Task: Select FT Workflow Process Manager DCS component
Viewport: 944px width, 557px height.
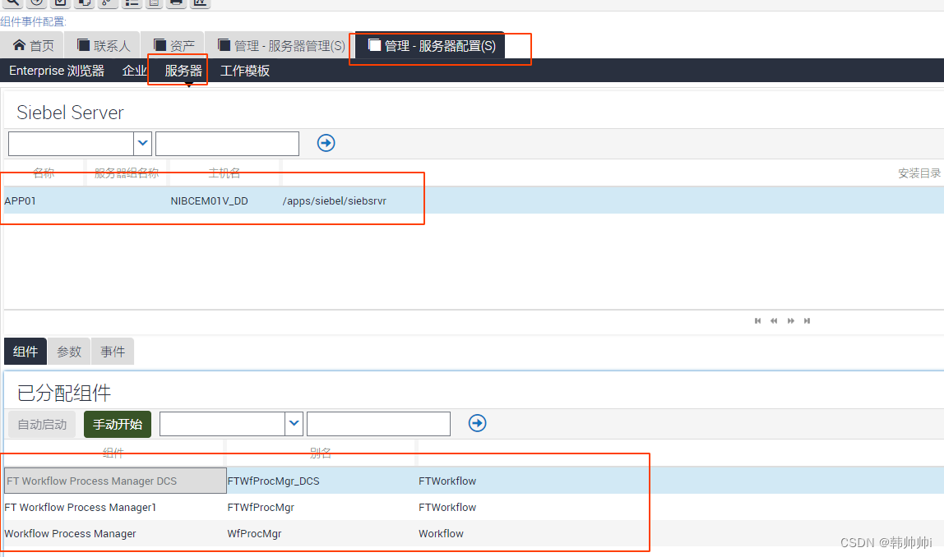Action: click(115, 481)
